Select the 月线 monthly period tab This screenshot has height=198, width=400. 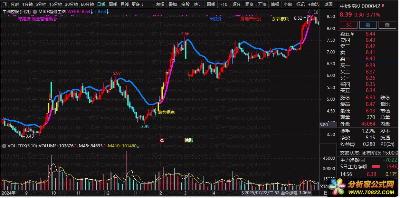124,4
